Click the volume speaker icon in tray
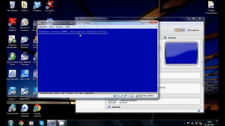This screenshot has height=126, width=225. pyautogui.click(x=192, y=123)
